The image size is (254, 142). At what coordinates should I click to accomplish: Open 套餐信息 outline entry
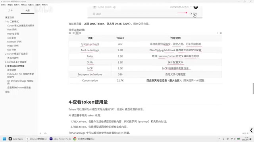pyautogui.click(x=12, y=70)
